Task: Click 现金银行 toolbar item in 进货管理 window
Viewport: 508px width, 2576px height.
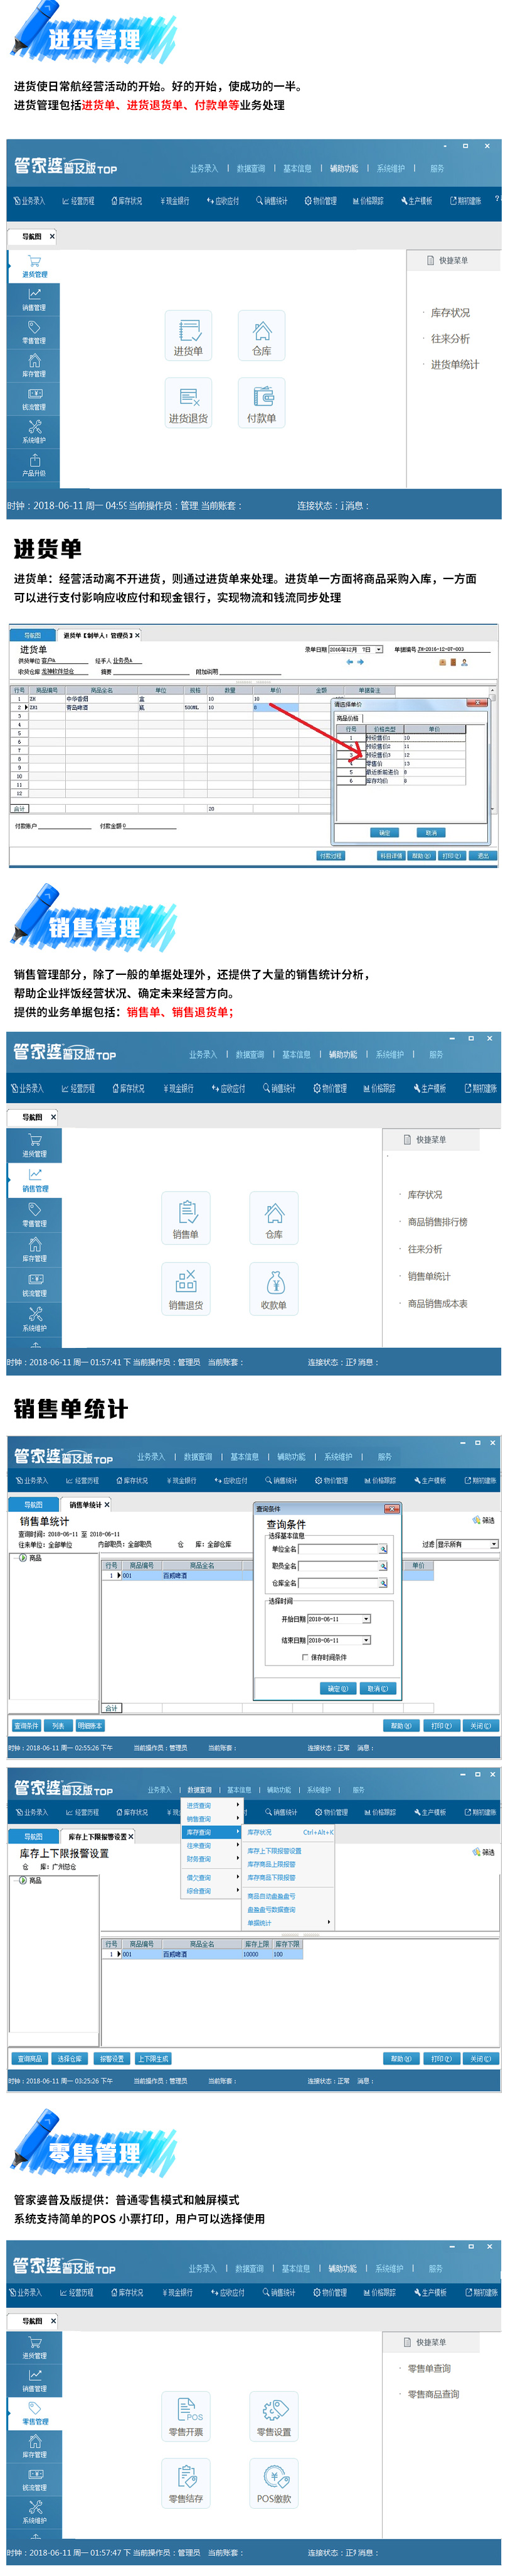Action: pyautogui.click(x=174, y=201)
